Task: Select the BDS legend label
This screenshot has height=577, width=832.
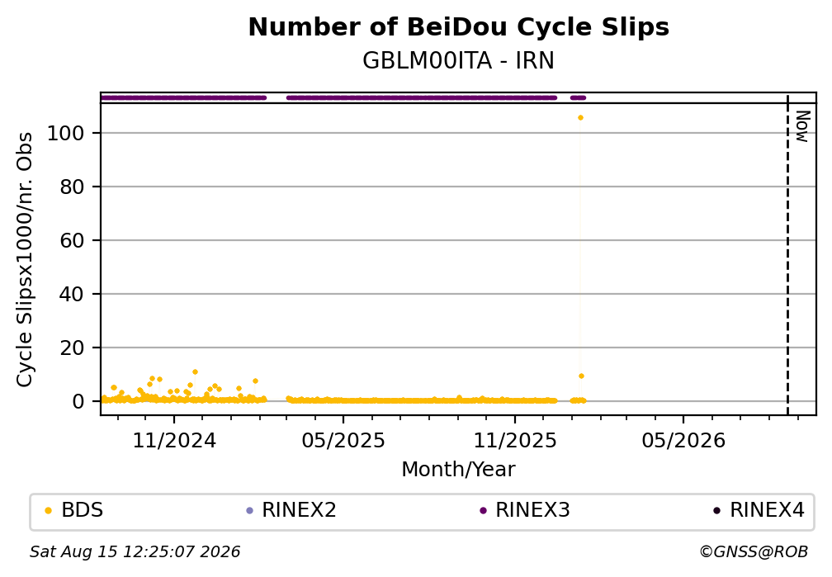Action: click(83, 510)
